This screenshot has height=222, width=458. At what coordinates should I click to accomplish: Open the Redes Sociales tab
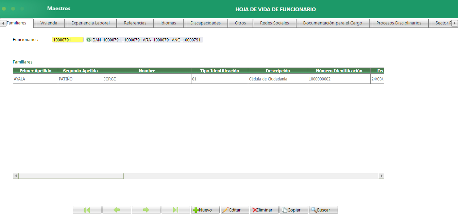274,23
